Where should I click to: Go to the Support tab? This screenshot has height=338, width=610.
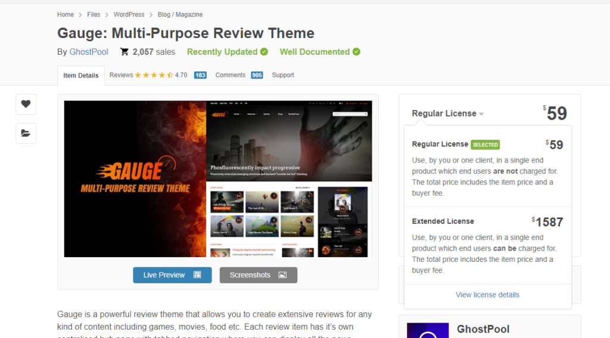pyautogui.click(x=283, y=75)
